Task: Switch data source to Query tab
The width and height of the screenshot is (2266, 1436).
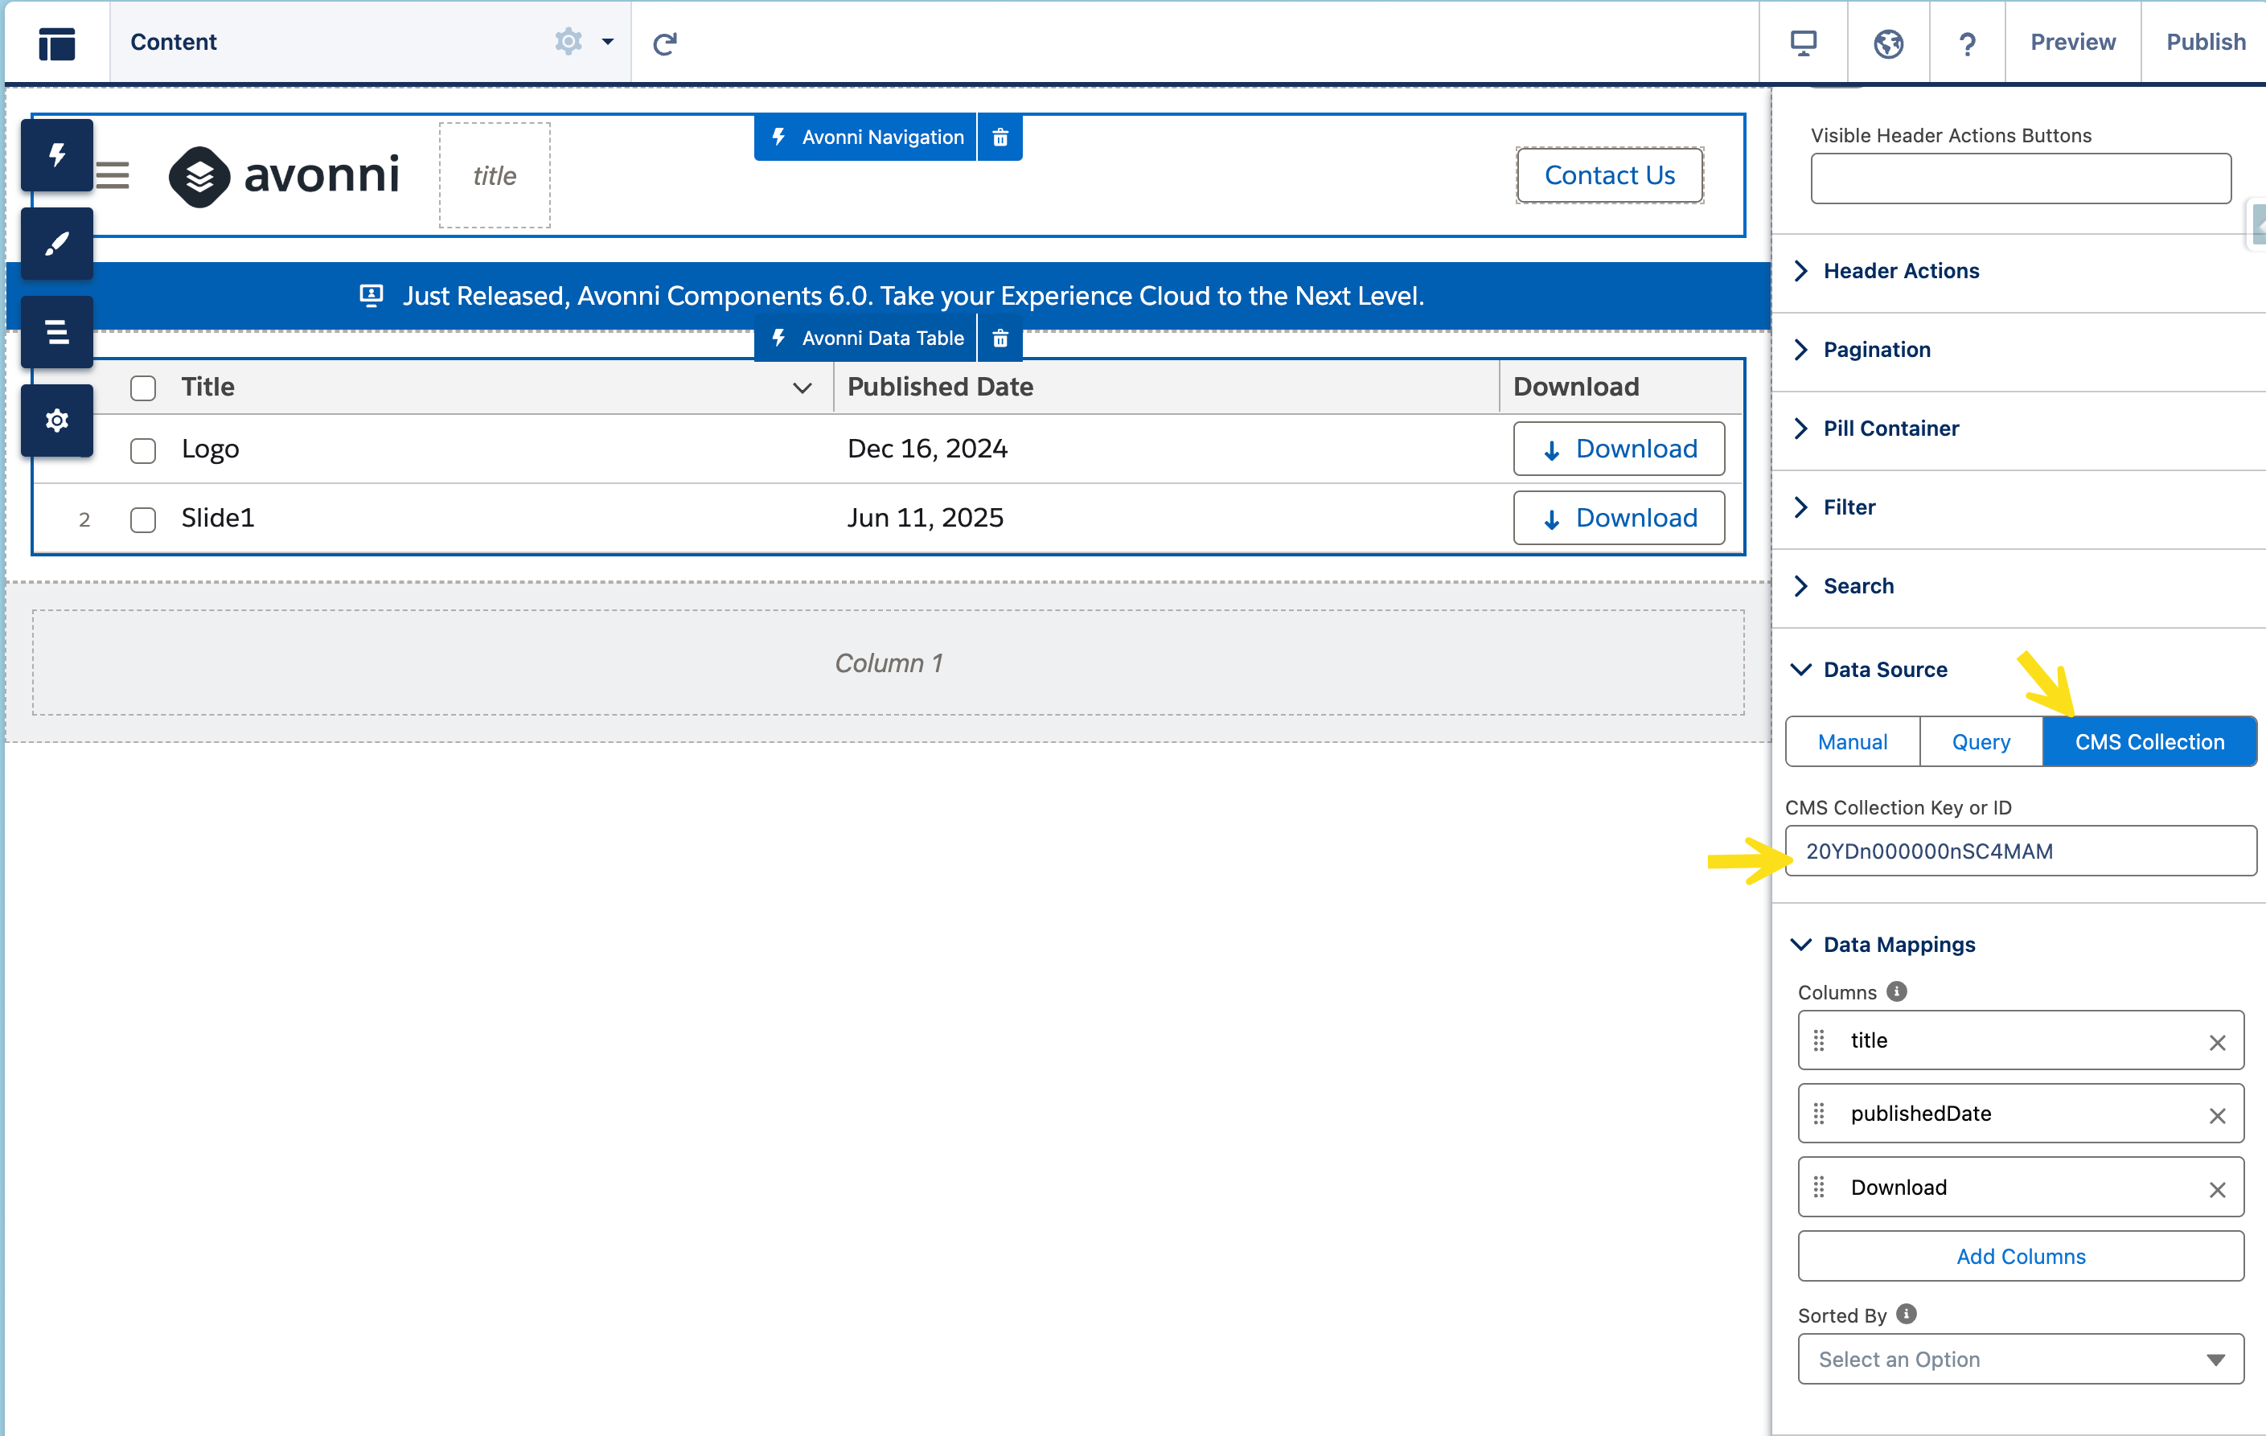Action: pos(1980,742)
